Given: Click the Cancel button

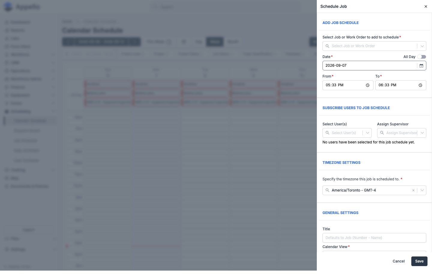Looking at the screenshot, I should coord(399,261).
